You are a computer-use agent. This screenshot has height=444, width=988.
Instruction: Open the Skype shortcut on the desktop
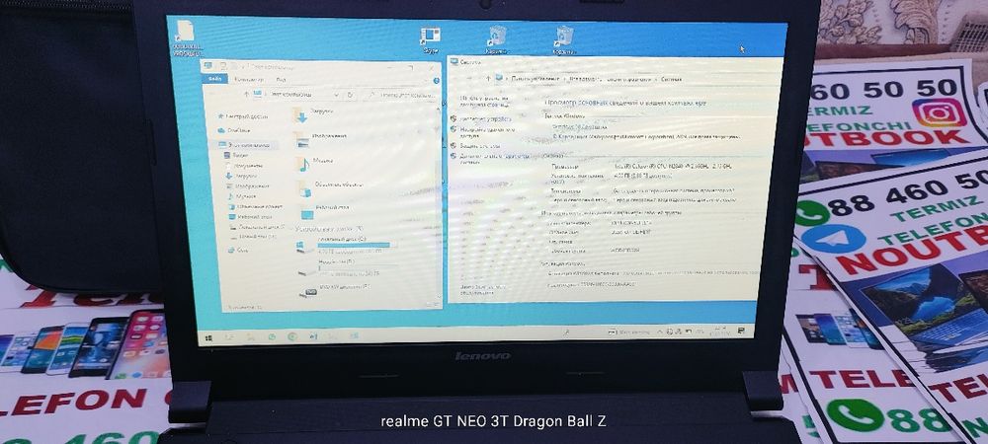(431, 39)
